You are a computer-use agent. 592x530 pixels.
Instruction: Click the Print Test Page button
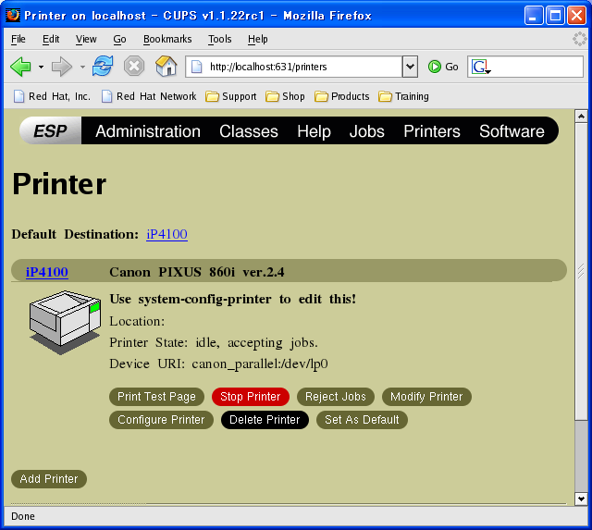click(x=156, y=397)
